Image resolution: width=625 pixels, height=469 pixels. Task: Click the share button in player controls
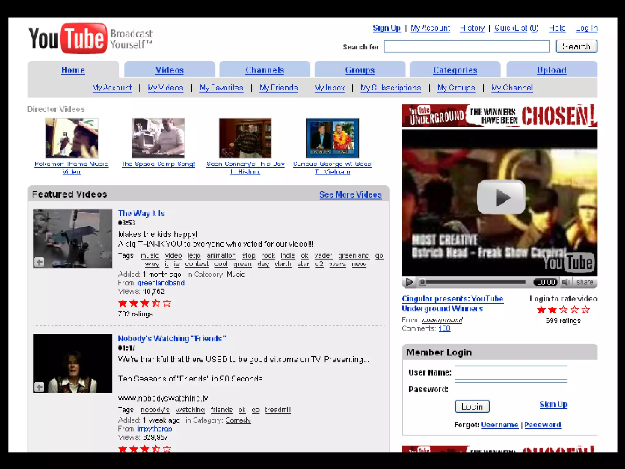585,282
